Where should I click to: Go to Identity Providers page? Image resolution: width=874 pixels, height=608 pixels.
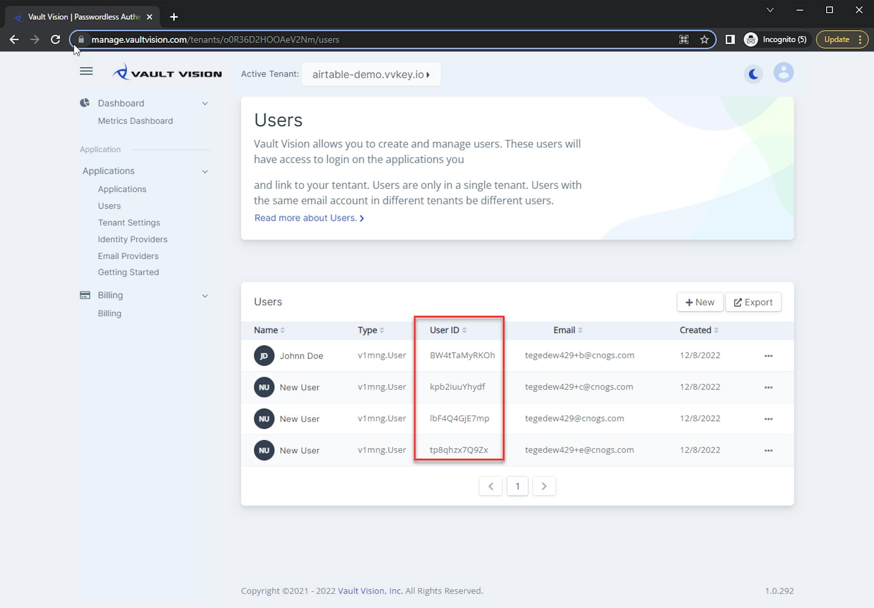132,240
